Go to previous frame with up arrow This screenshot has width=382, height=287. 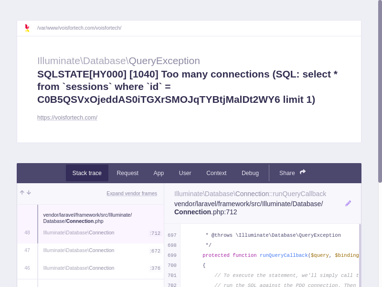coord(22,192)
